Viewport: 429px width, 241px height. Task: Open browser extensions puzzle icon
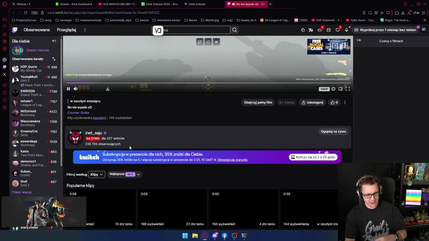coord(397,13)
